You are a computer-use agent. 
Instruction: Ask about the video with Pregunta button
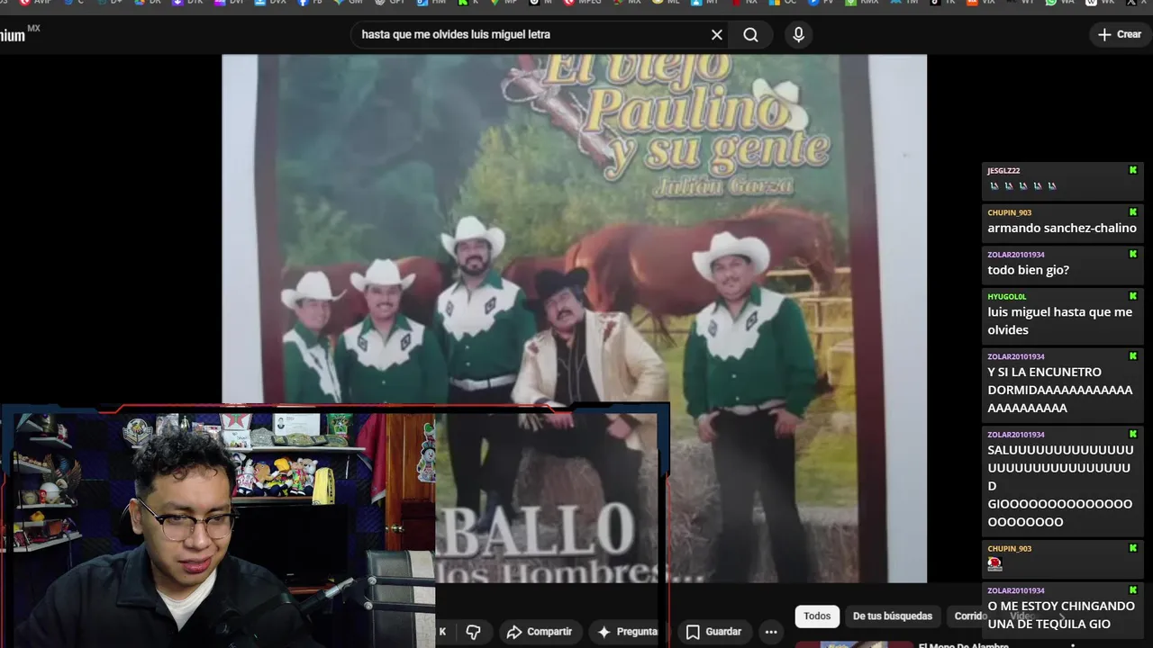[x=629, y=632]
